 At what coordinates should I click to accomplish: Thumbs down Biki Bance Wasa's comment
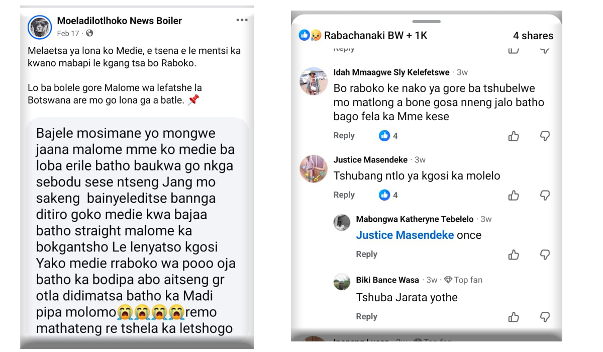545,317
